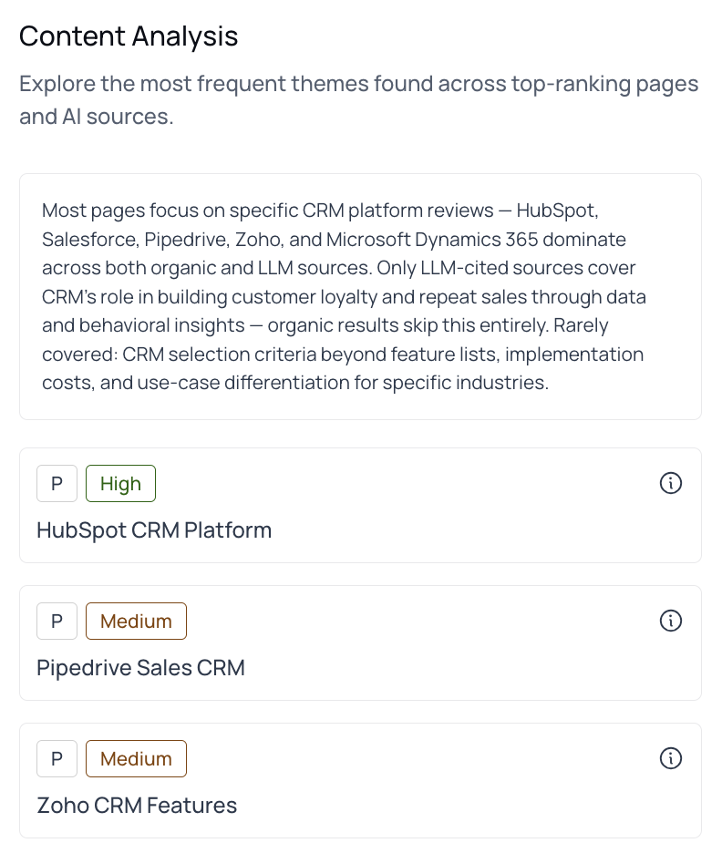Open the Pipedrive Sales CRM theme title
Screen dimensions: 722x853
[140, 668]
